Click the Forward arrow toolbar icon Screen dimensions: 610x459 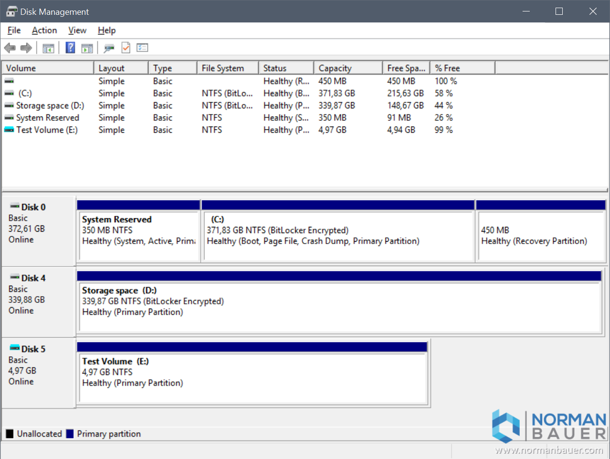(26, 48)
